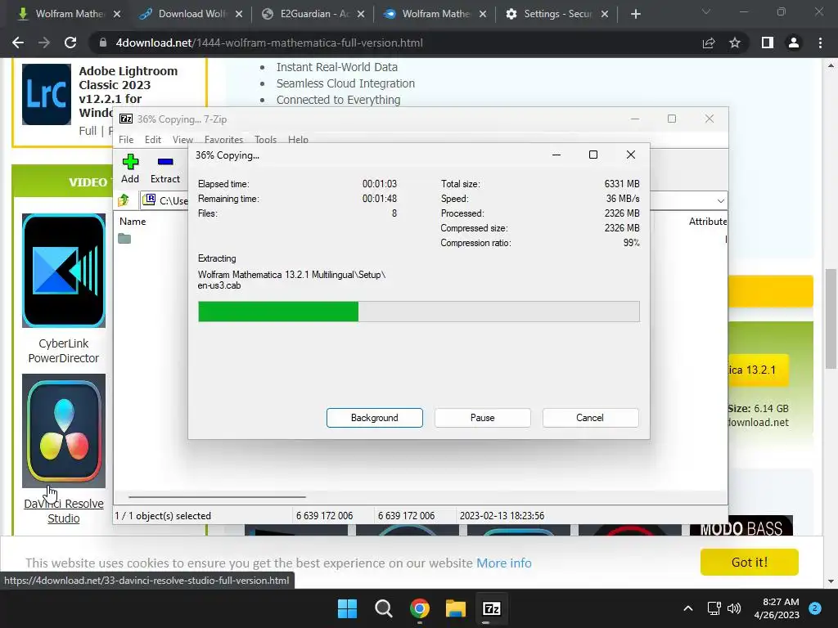This screenshot has width=838, height=628.
Task: Open a new browser tab
Action: 635,14
